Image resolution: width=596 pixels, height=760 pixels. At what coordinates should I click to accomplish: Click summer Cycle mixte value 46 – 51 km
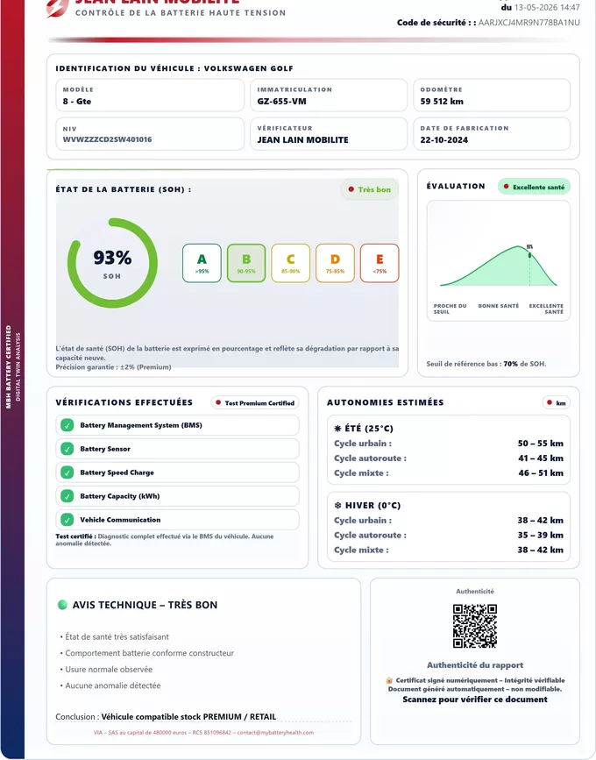coord(540,473)
